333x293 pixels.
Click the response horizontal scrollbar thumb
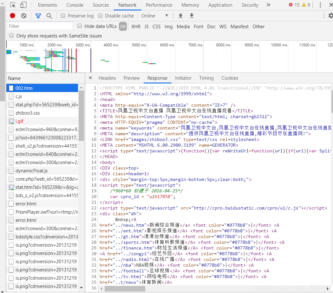point(125,289)
